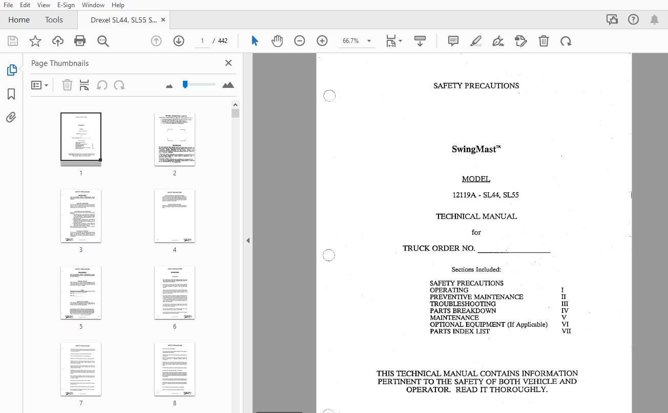This screenshot has height=413, width=668.
Task: Click the stamp edit tool icon
Action: (520, 41)
